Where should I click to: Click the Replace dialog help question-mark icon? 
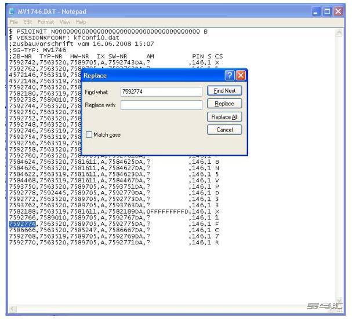230,75
